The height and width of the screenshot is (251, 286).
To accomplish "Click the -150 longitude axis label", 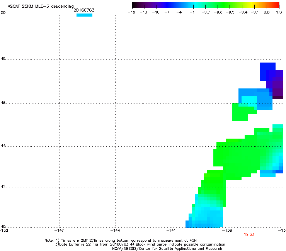I will pyautogui.click(x=4, y=231).
